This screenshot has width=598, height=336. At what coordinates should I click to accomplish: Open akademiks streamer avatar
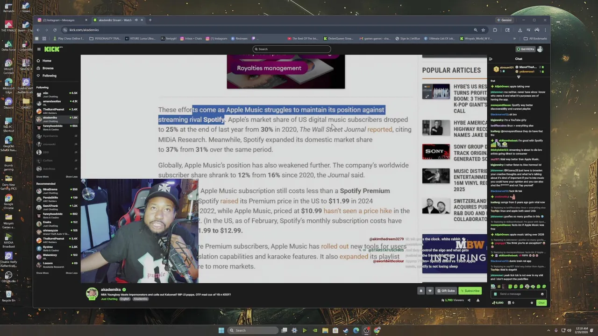[x=92, y=293]
